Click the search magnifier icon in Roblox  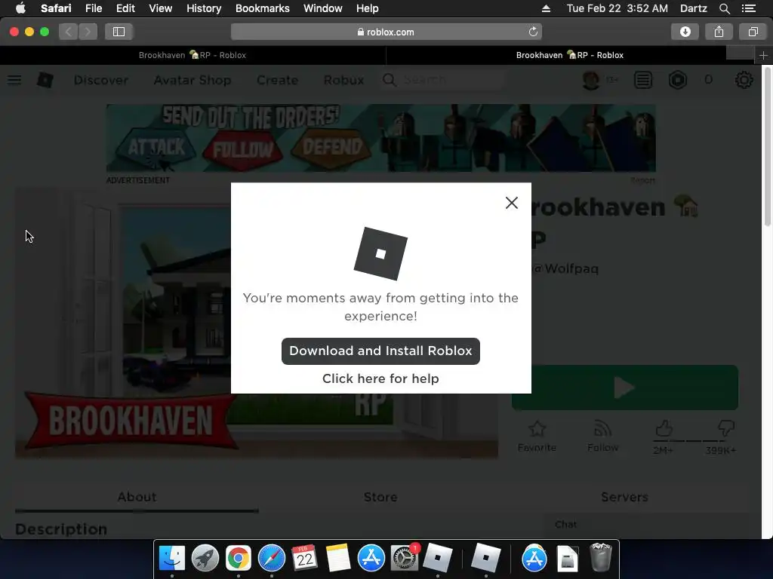tap(389, 80)
